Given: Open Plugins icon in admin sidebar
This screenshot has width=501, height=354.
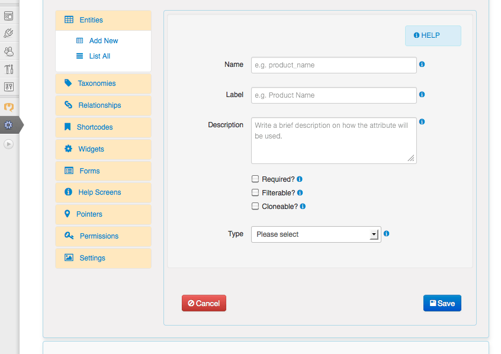Looking at the screenshot, I should click(9, 33).
